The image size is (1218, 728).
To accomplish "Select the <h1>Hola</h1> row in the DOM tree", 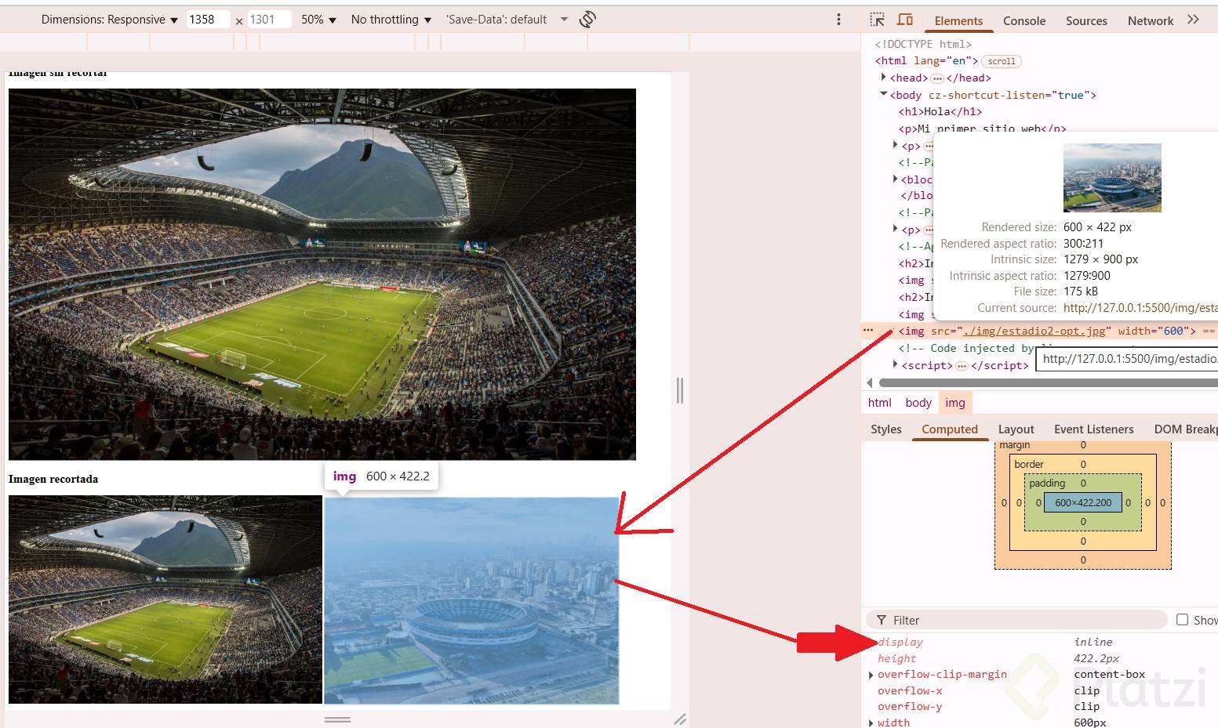I will 940,112.
